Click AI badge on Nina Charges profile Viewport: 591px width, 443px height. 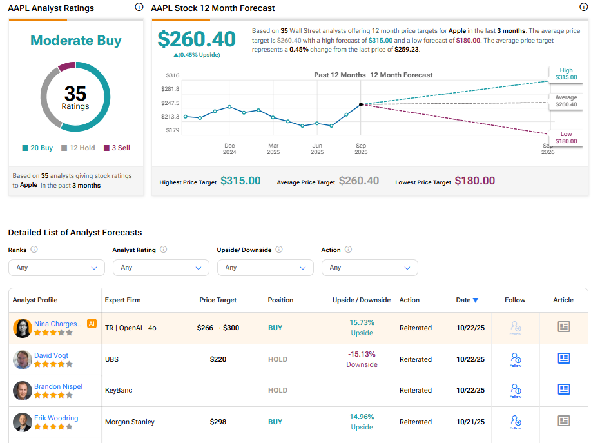92,324
